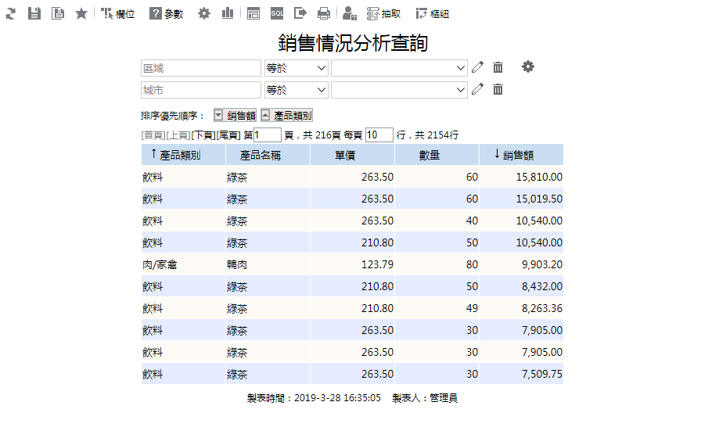Open the 等於 operator dropdown for 區域
The image size is (701, 445).
point(296,68)
